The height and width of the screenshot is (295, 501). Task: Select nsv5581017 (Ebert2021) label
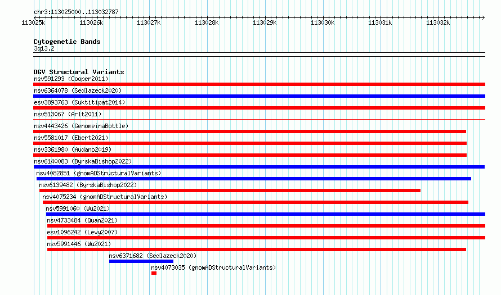[71, 138]
